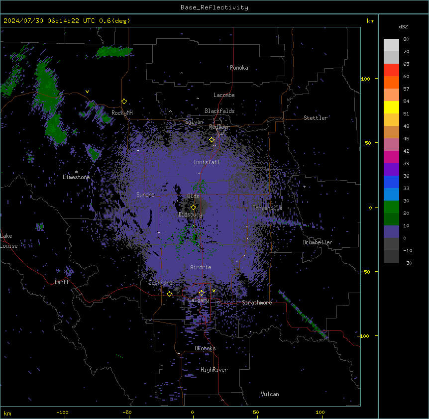Click the dBZ legend heading
The height and width of the screenshot is (419, 429).
[x=403, y=26]
